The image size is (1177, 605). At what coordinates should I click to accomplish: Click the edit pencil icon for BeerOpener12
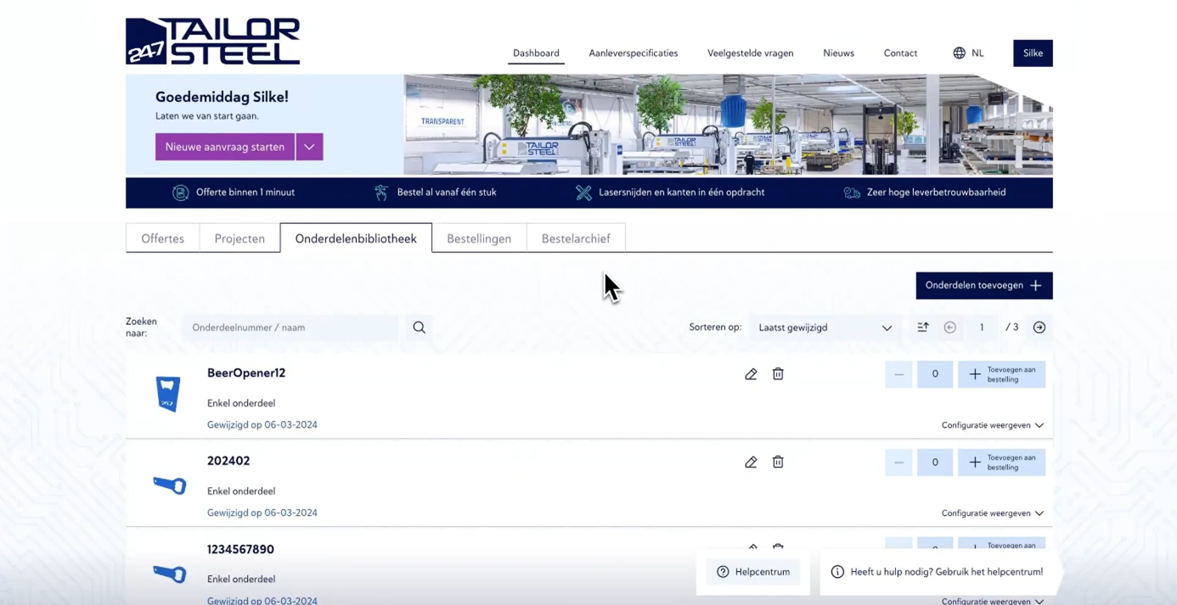pos(751,374)
